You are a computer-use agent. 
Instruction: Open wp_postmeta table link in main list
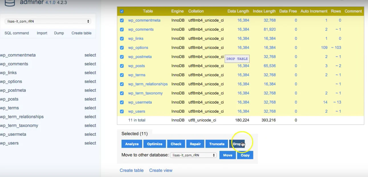(x=140, y=57)
